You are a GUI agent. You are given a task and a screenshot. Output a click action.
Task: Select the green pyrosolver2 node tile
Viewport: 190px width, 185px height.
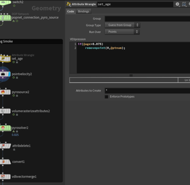pyautogui.click(x=6, y=128)
